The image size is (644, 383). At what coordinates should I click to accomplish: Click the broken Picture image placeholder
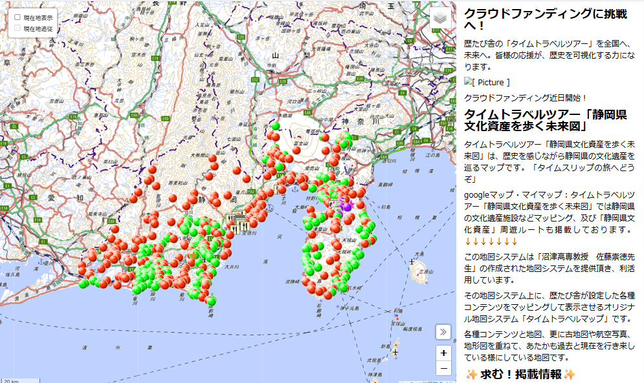pyautogui.click(x=487, y=82)
